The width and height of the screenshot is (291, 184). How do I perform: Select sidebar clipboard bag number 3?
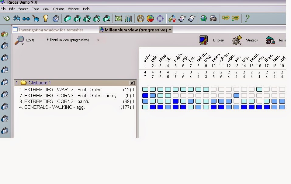[5, 58]
